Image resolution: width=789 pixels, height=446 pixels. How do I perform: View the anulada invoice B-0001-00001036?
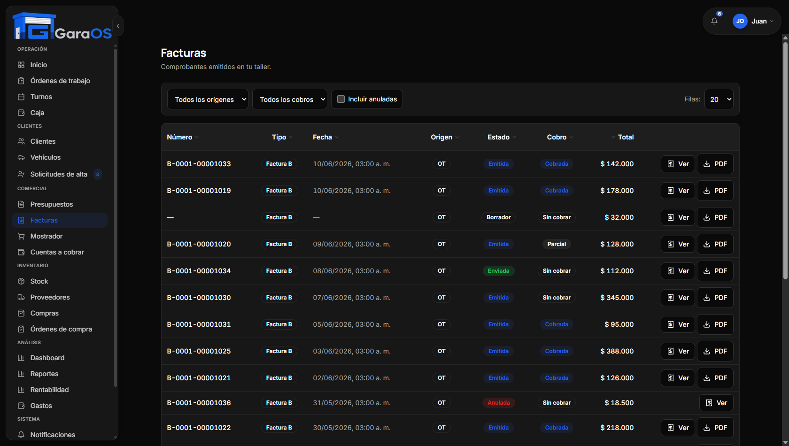pyautogui.click(x=716, y=403)
